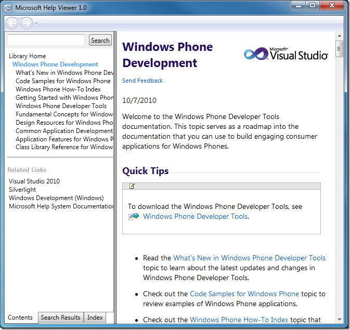Click the note icon in Quick Tips box

(x=132, y=186)
